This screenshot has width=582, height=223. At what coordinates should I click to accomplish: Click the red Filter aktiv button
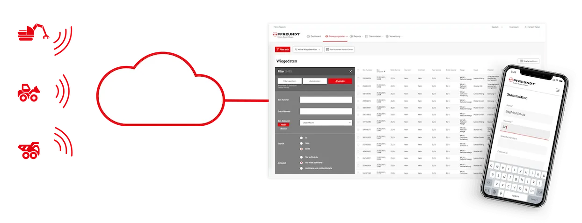[283, 49]
